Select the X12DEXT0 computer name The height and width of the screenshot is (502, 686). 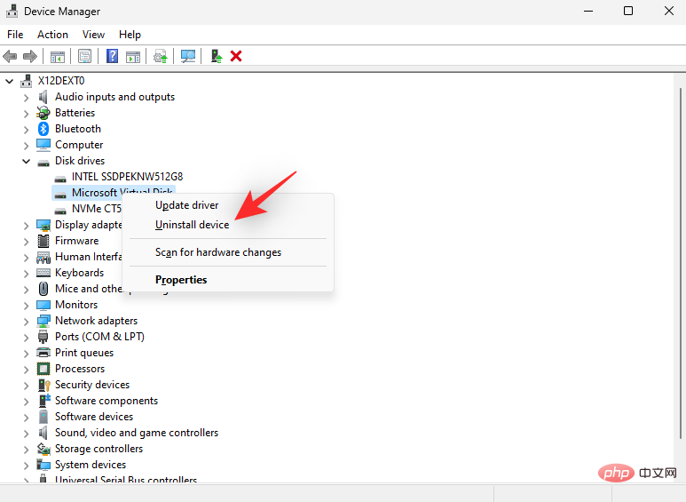pyautogui.click(x=61, y=81)
